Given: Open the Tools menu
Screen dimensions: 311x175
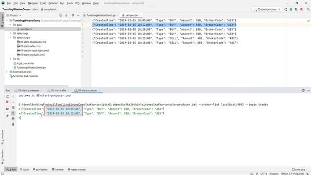Looking at the screenshot, I should click(69, 3).
